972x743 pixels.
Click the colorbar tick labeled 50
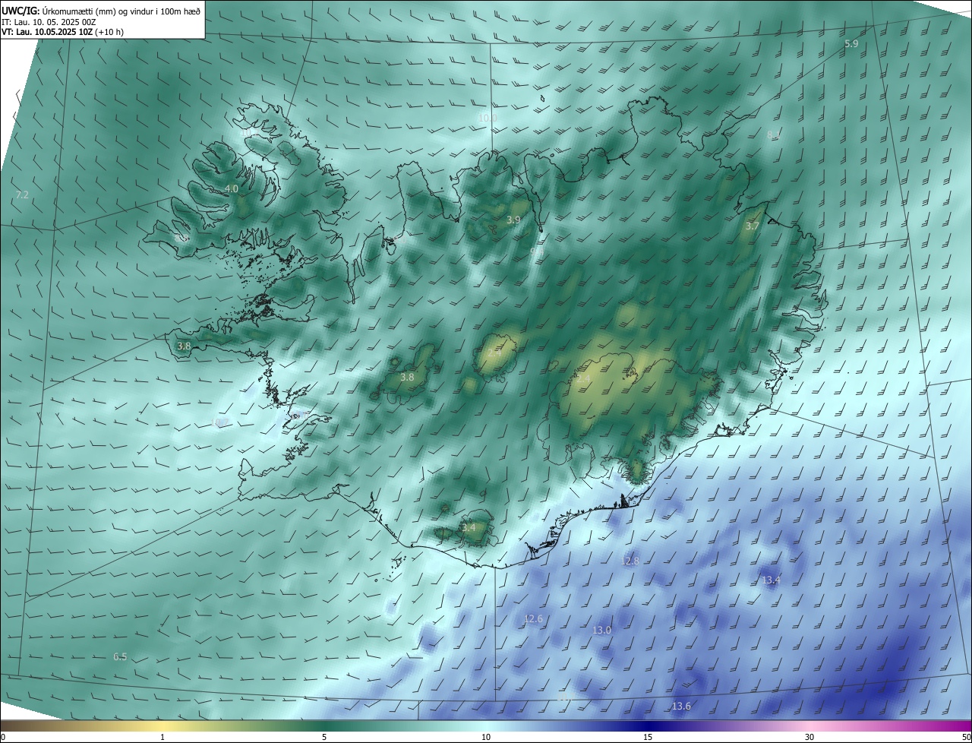pos(966,737)
